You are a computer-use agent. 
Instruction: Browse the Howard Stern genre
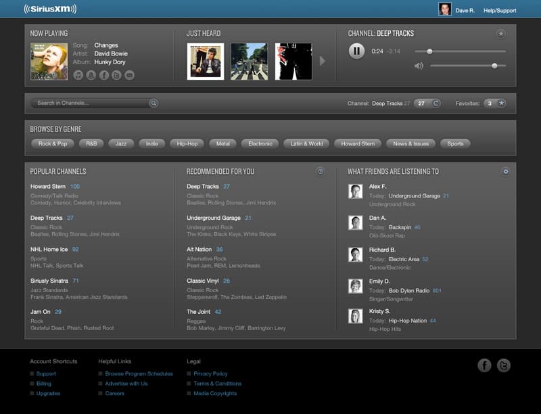coord(358,143)
